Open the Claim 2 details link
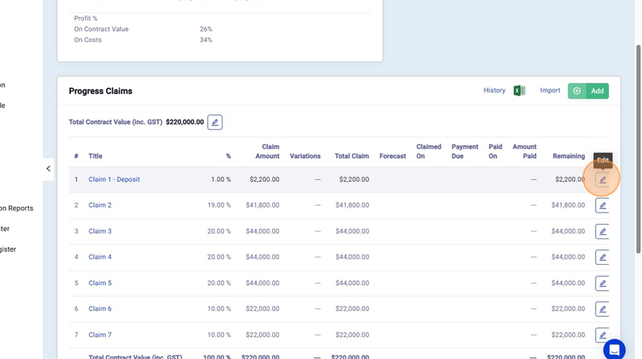The height and width of the screenshot is (359, 642). [x=100, y=206]
